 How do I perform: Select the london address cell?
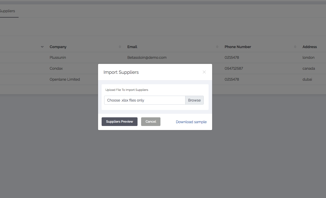(308, 58)
